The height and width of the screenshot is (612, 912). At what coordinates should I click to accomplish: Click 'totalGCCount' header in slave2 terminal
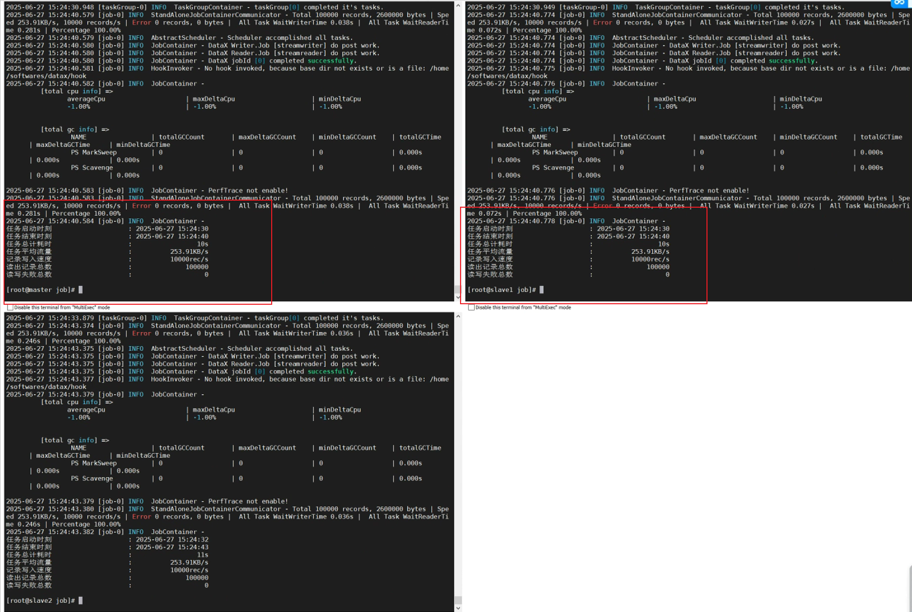[x=181, y=448]
